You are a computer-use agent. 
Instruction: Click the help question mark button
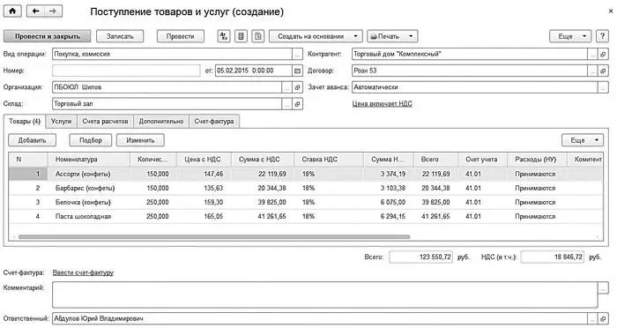tap(602, 36)
